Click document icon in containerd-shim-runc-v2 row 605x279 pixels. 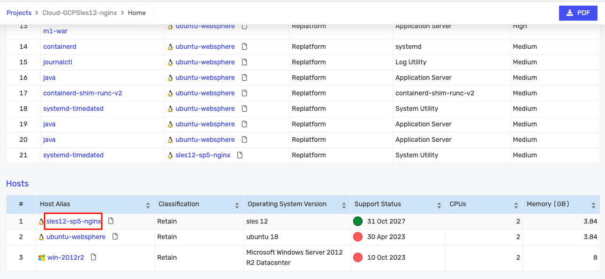pos(244,93)
